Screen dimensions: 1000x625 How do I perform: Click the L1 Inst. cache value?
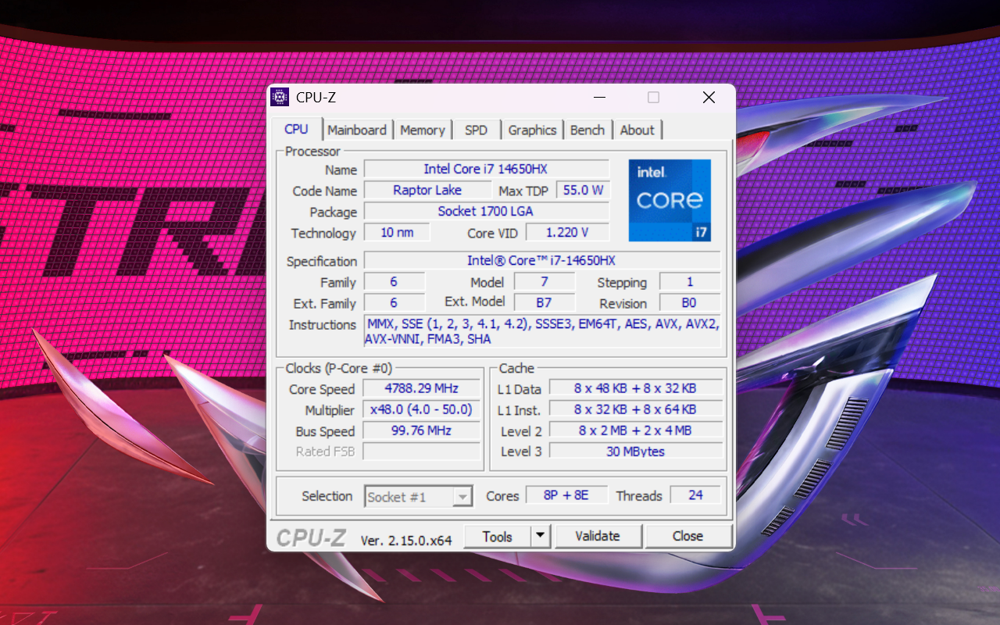[636, 409]
